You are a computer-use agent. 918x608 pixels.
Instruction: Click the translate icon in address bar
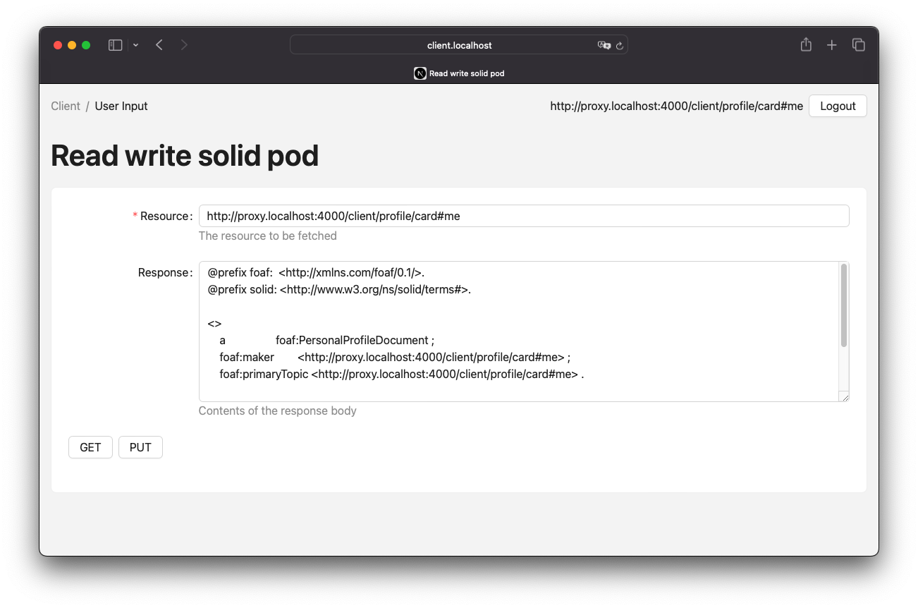coord(604,45)
